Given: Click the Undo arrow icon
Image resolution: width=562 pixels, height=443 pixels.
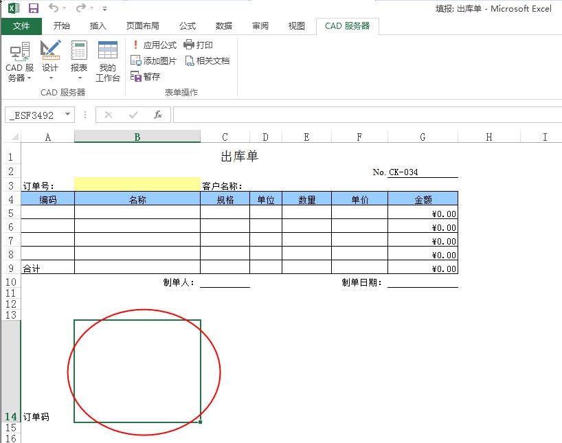Looking at the screenshot, I should pos(54,8).
